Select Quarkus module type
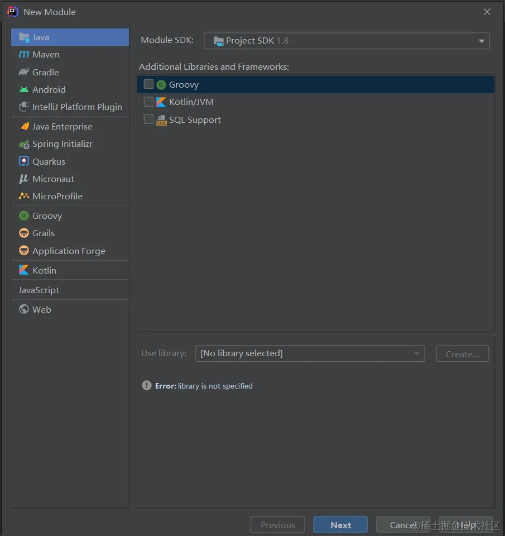The image size is (505, 536). (70, 161)
